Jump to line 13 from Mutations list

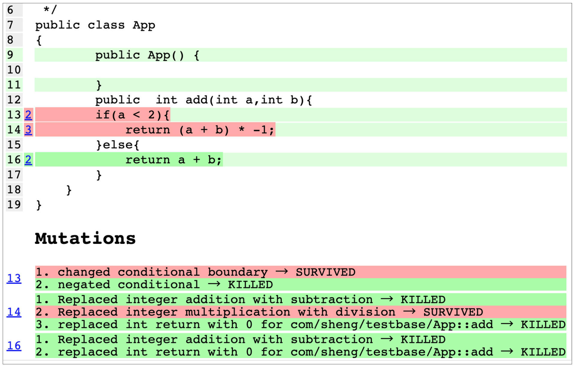coord(14,278)
